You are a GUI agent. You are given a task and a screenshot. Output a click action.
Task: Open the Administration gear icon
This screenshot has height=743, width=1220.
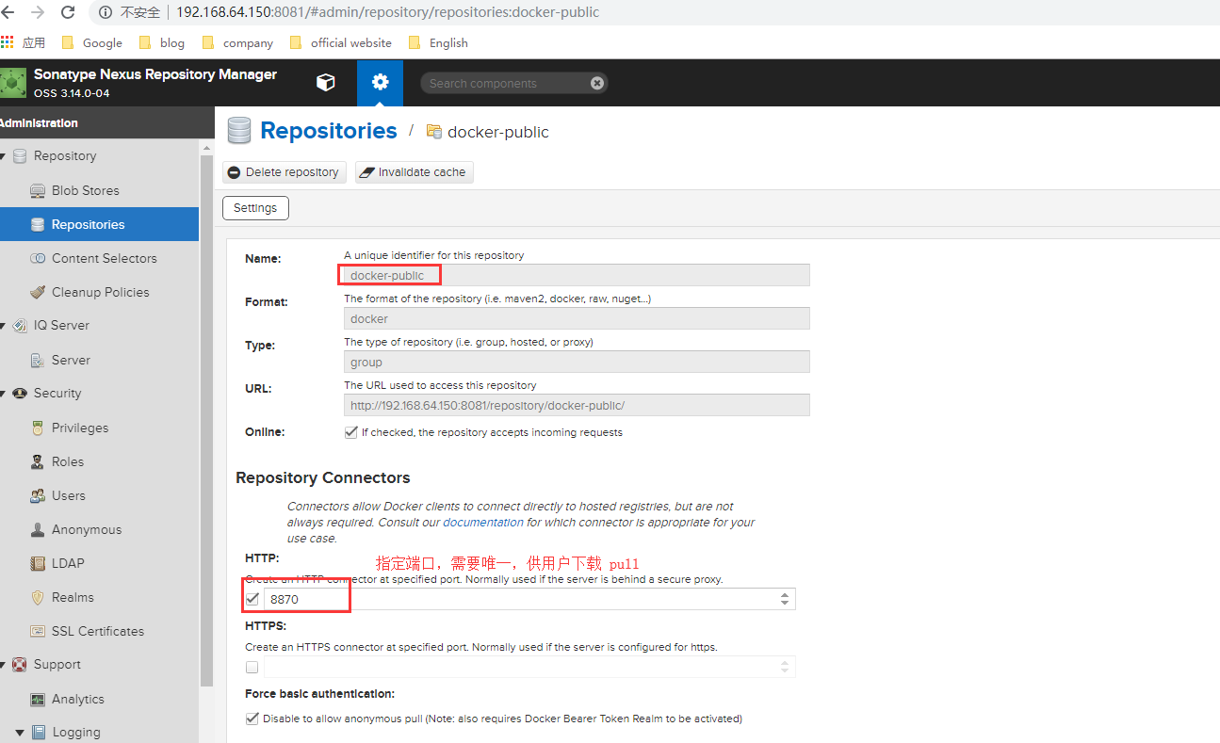pyautogui.click(x=380, y=83)
